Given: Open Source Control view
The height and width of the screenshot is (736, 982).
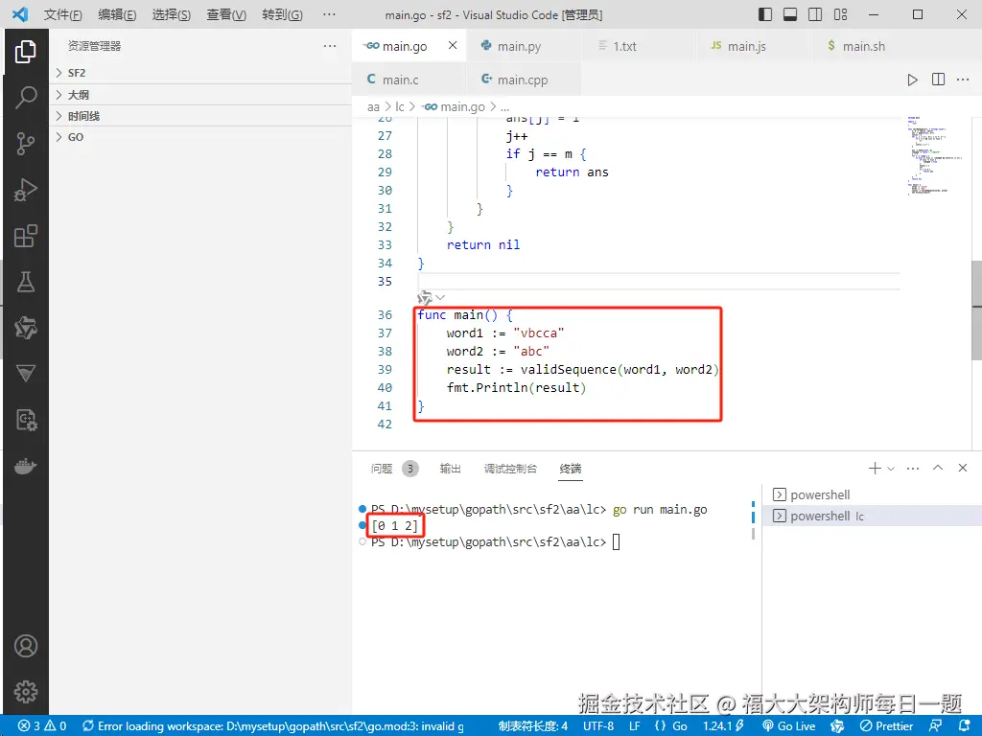Looking at the screenshot, I should coord(26,144).
